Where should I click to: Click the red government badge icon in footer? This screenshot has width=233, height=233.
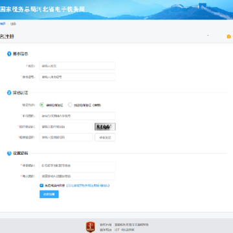click(x=91, y=227)
